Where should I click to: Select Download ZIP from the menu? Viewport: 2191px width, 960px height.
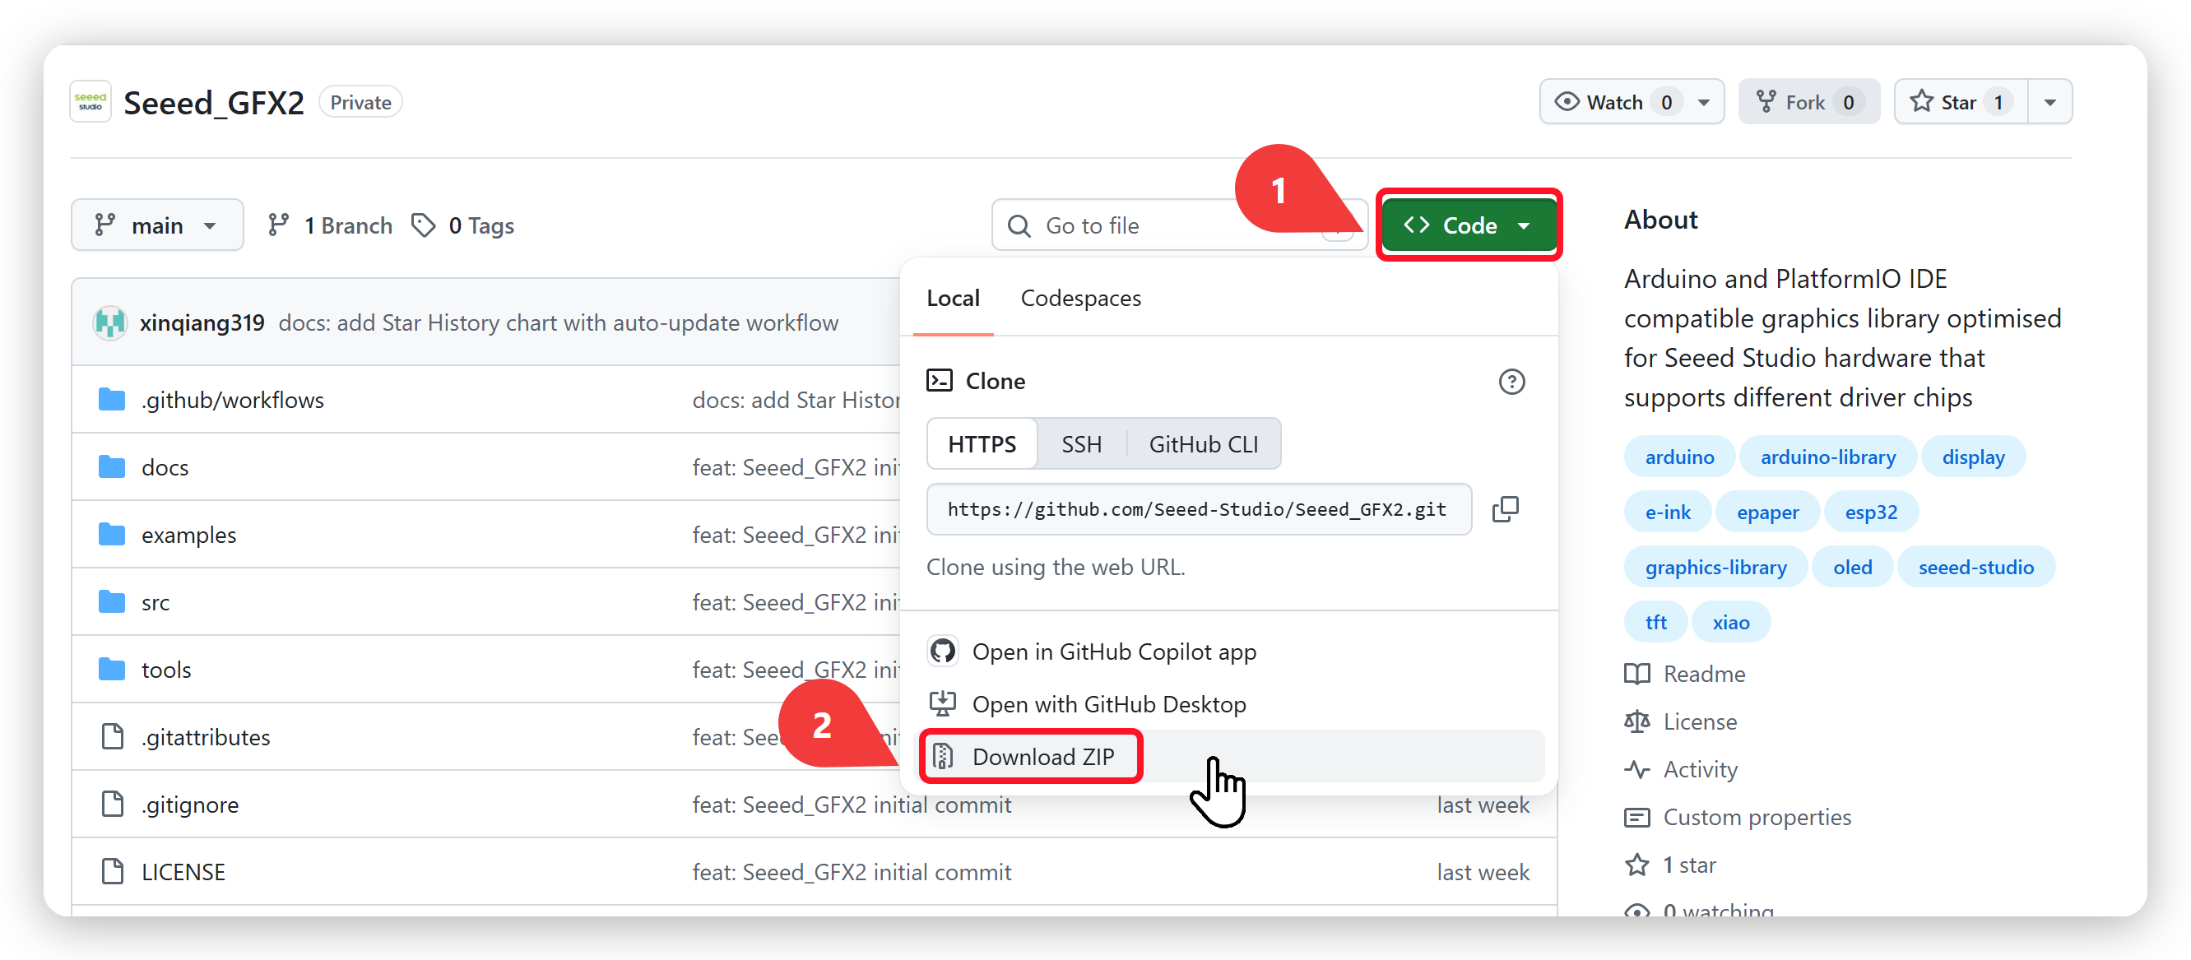(1231, 757)
